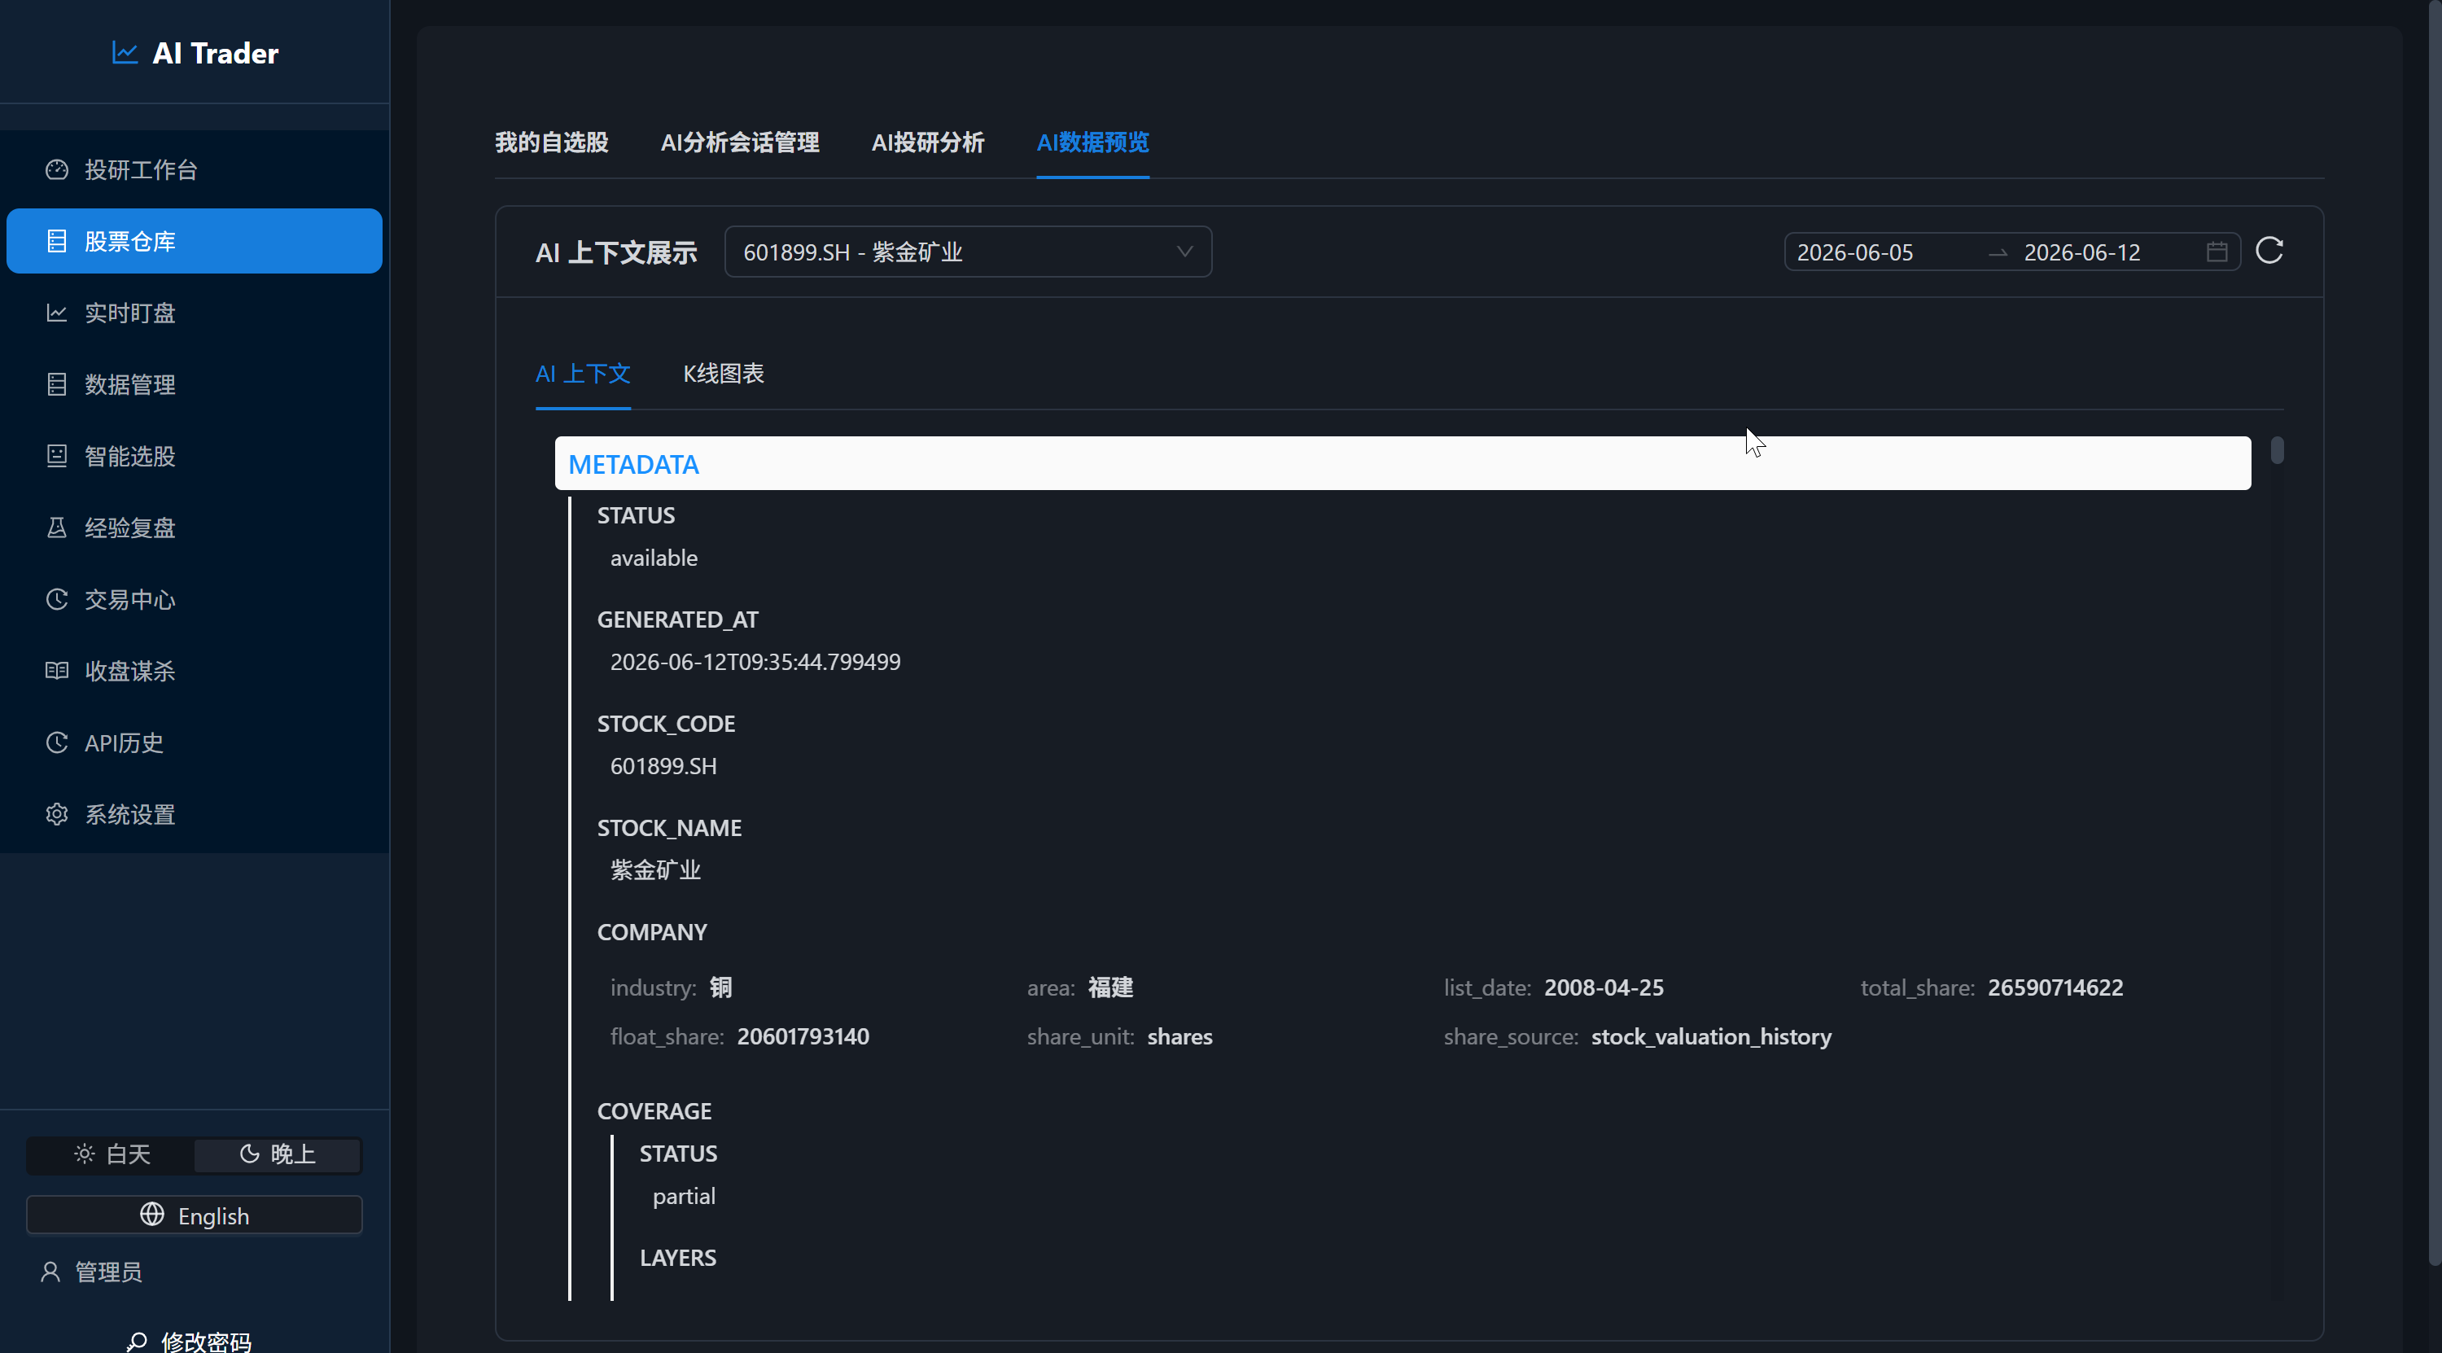
Task: Click the API历史 history icon
Action: [57, 742]
